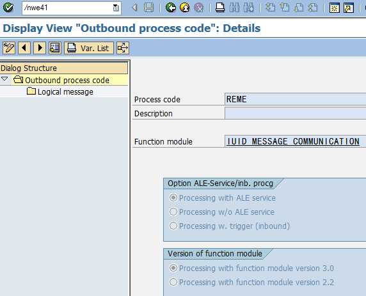The image size is (366, 296).
Task: Select Processing w/o ALE service radio
Action: coord(173,212)
